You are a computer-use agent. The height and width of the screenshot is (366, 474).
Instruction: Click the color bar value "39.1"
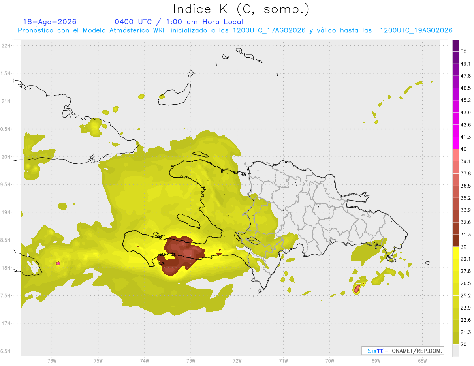[466, 161]
